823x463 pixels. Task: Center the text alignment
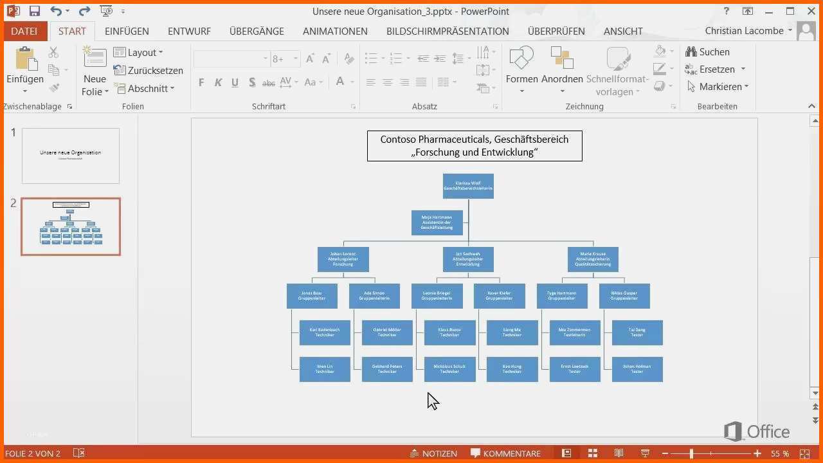pos(388,82)
